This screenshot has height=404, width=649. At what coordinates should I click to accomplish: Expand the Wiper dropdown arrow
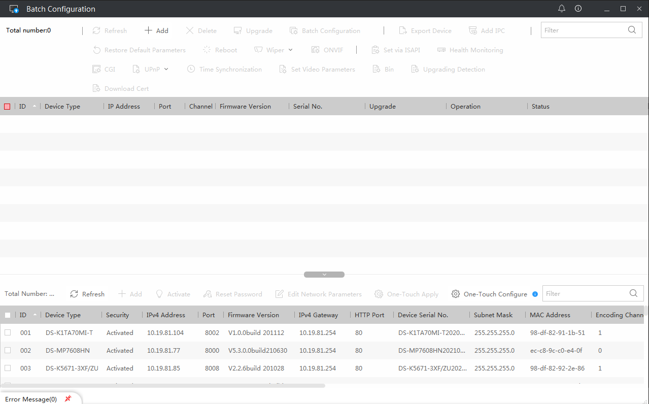290,50
